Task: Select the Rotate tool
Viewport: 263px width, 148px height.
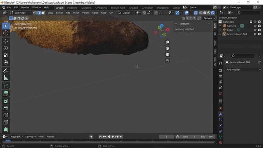Action: coord(6,48)
